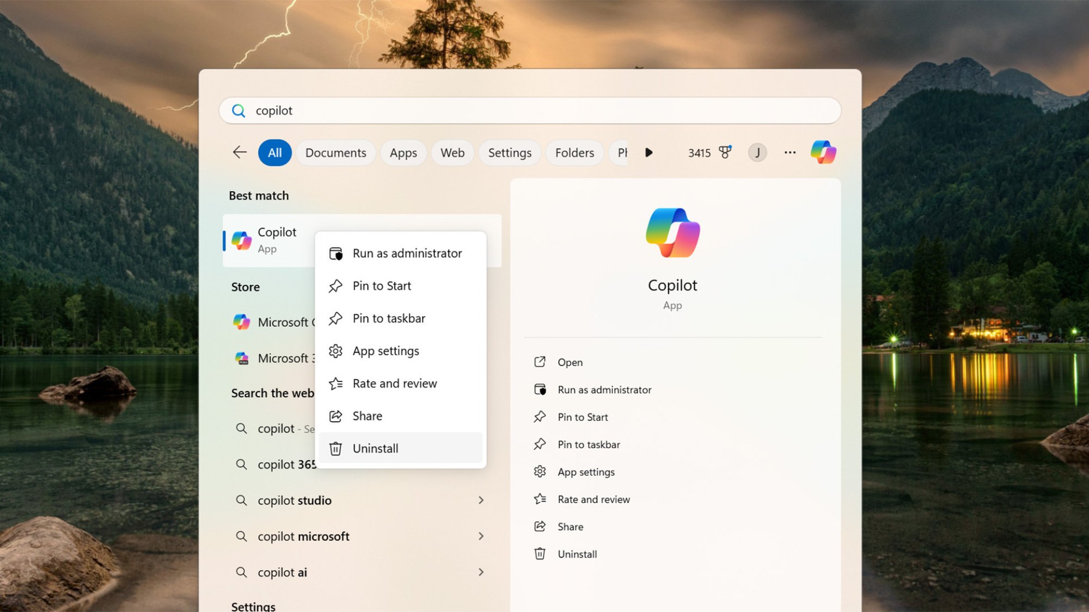Expand the copilot microsoft search suggestion
This screenshot has height=612, width=1089.
(x=481, y=536)
